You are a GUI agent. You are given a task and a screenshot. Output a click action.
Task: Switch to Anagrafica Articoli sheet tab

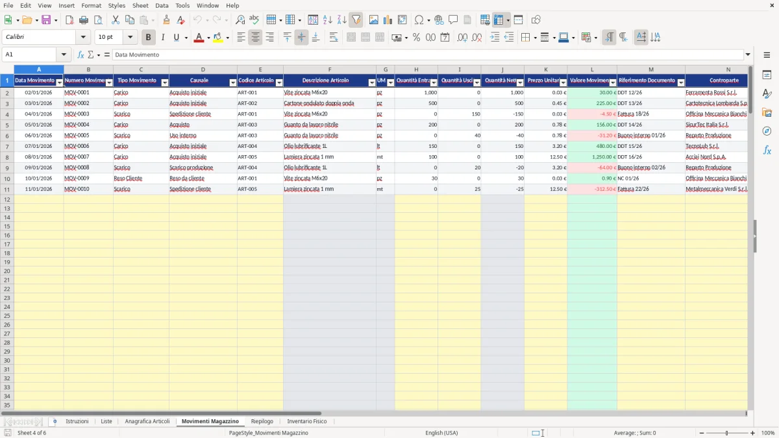147,421
